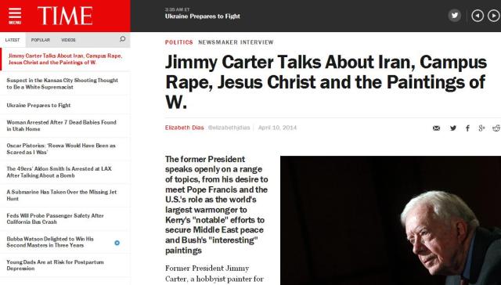Open sidebar Ukraine Prepares to Fight story

click(x=38, y=106)
